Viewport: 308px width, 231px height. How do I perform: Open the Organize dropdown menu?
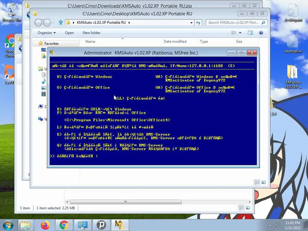(x=47, y=33)
